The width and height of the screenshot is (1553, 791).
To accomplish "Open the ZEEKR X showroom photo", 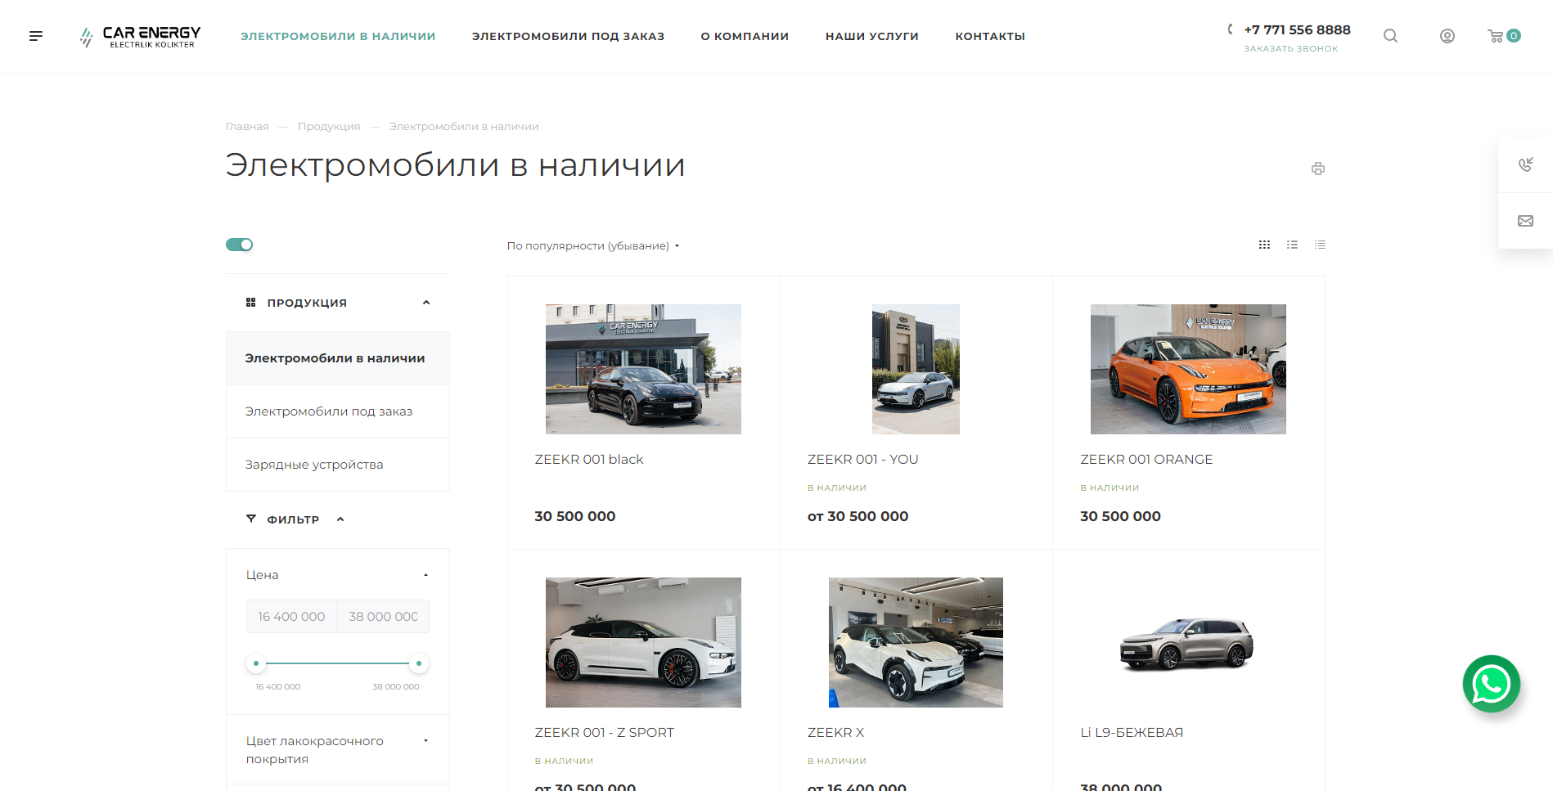I will coord(916,642).
